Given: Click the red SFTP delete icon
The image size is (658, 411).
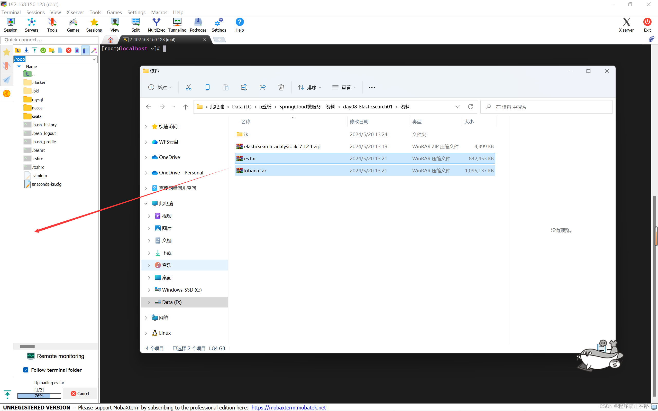Looking at the screenshot, I should point(69,50).
